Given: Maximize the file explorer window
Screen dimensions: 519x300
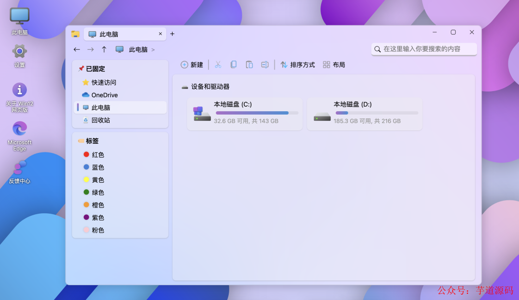Looking at the screenshot, I should coord(453,32).
